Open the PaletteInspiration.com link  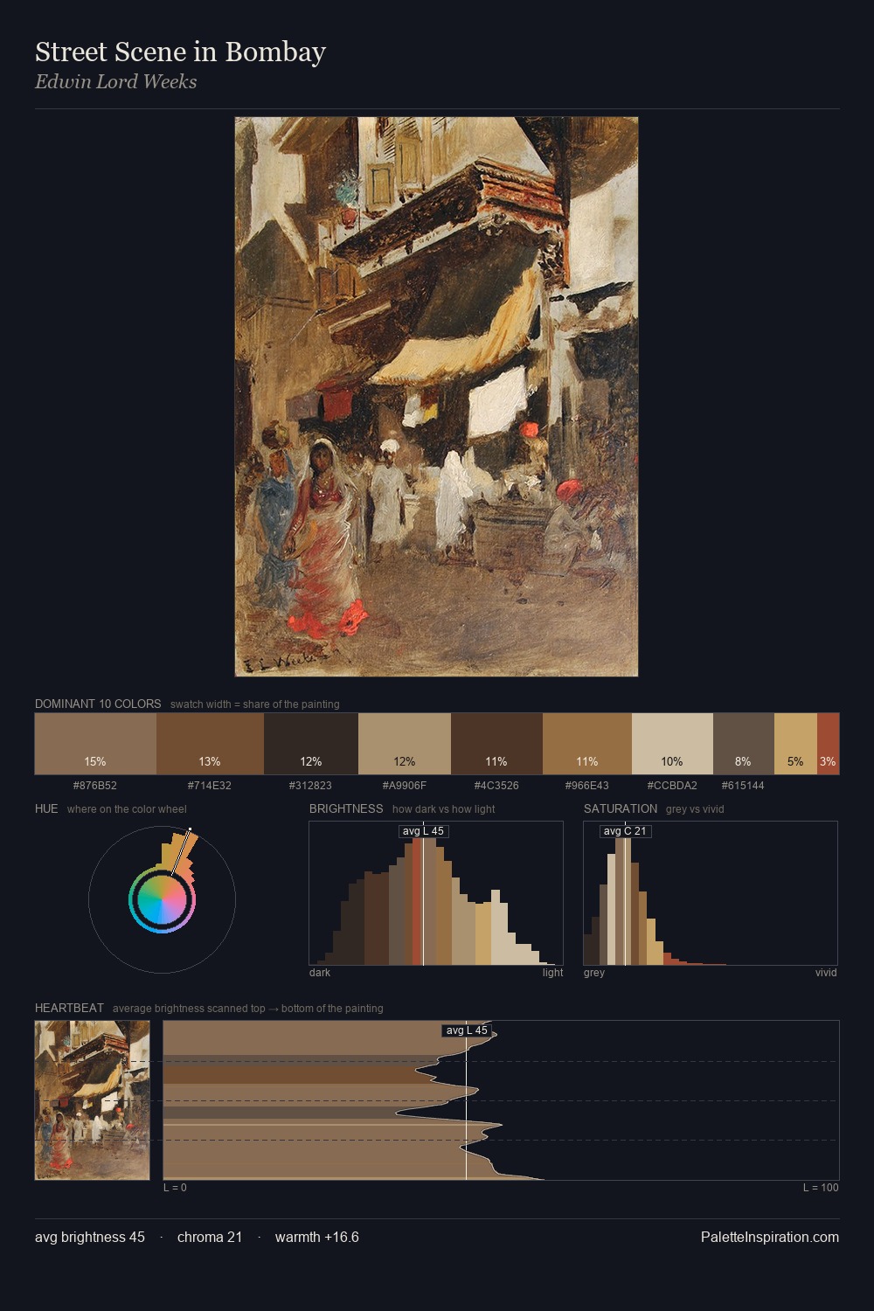(x=770, y=1237)
